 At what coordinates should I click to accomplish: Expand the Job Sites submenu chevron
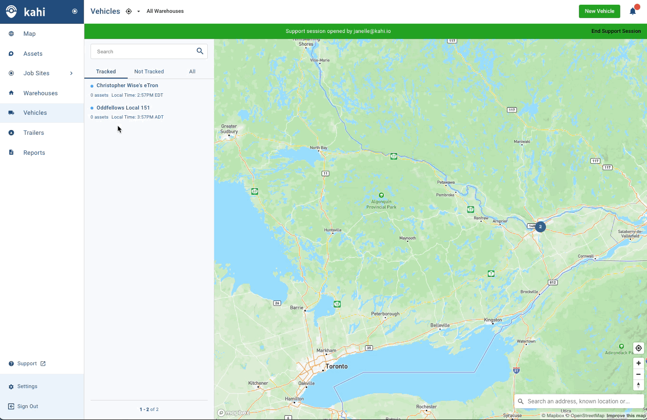[x=71, y=73]
